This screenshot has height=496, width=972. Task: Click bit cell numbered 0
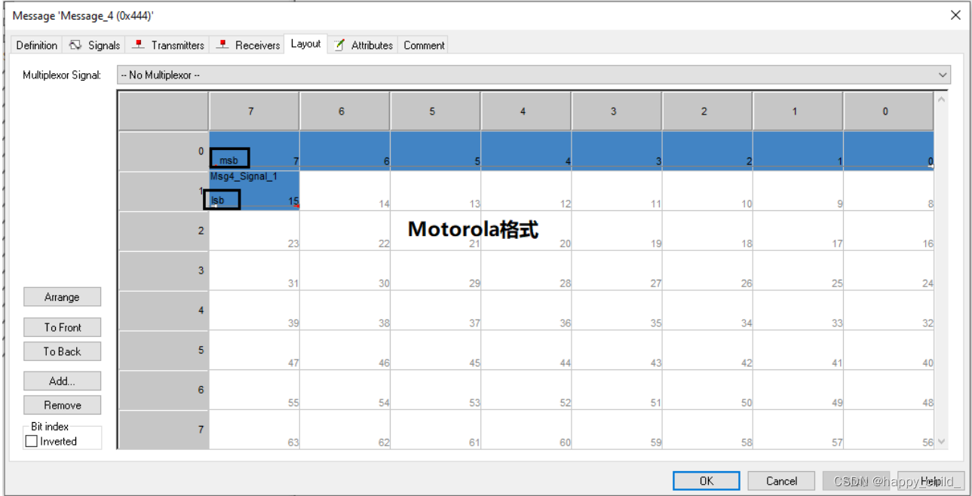[x=888, y=151]
